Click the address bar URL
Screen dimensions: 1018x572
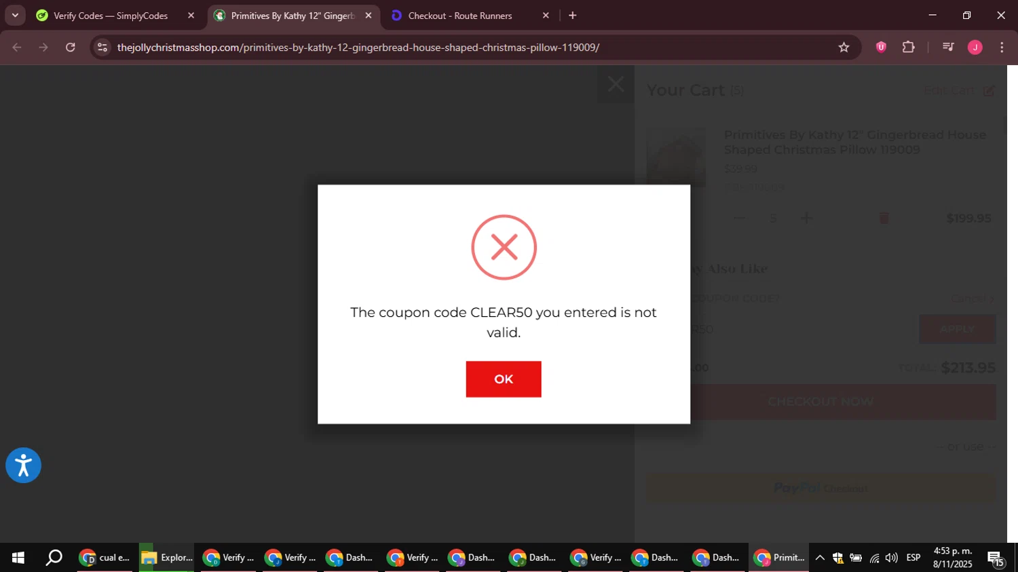click(358, 47)
